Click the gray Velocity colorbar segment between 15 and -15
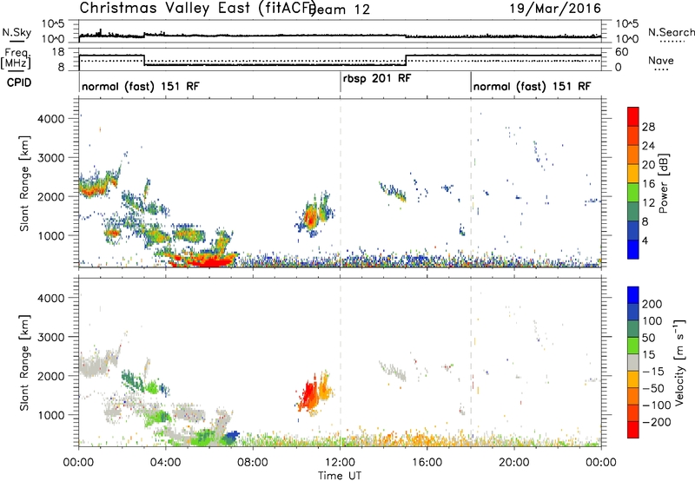Viewport: 695px width, 481px height. 633,362
